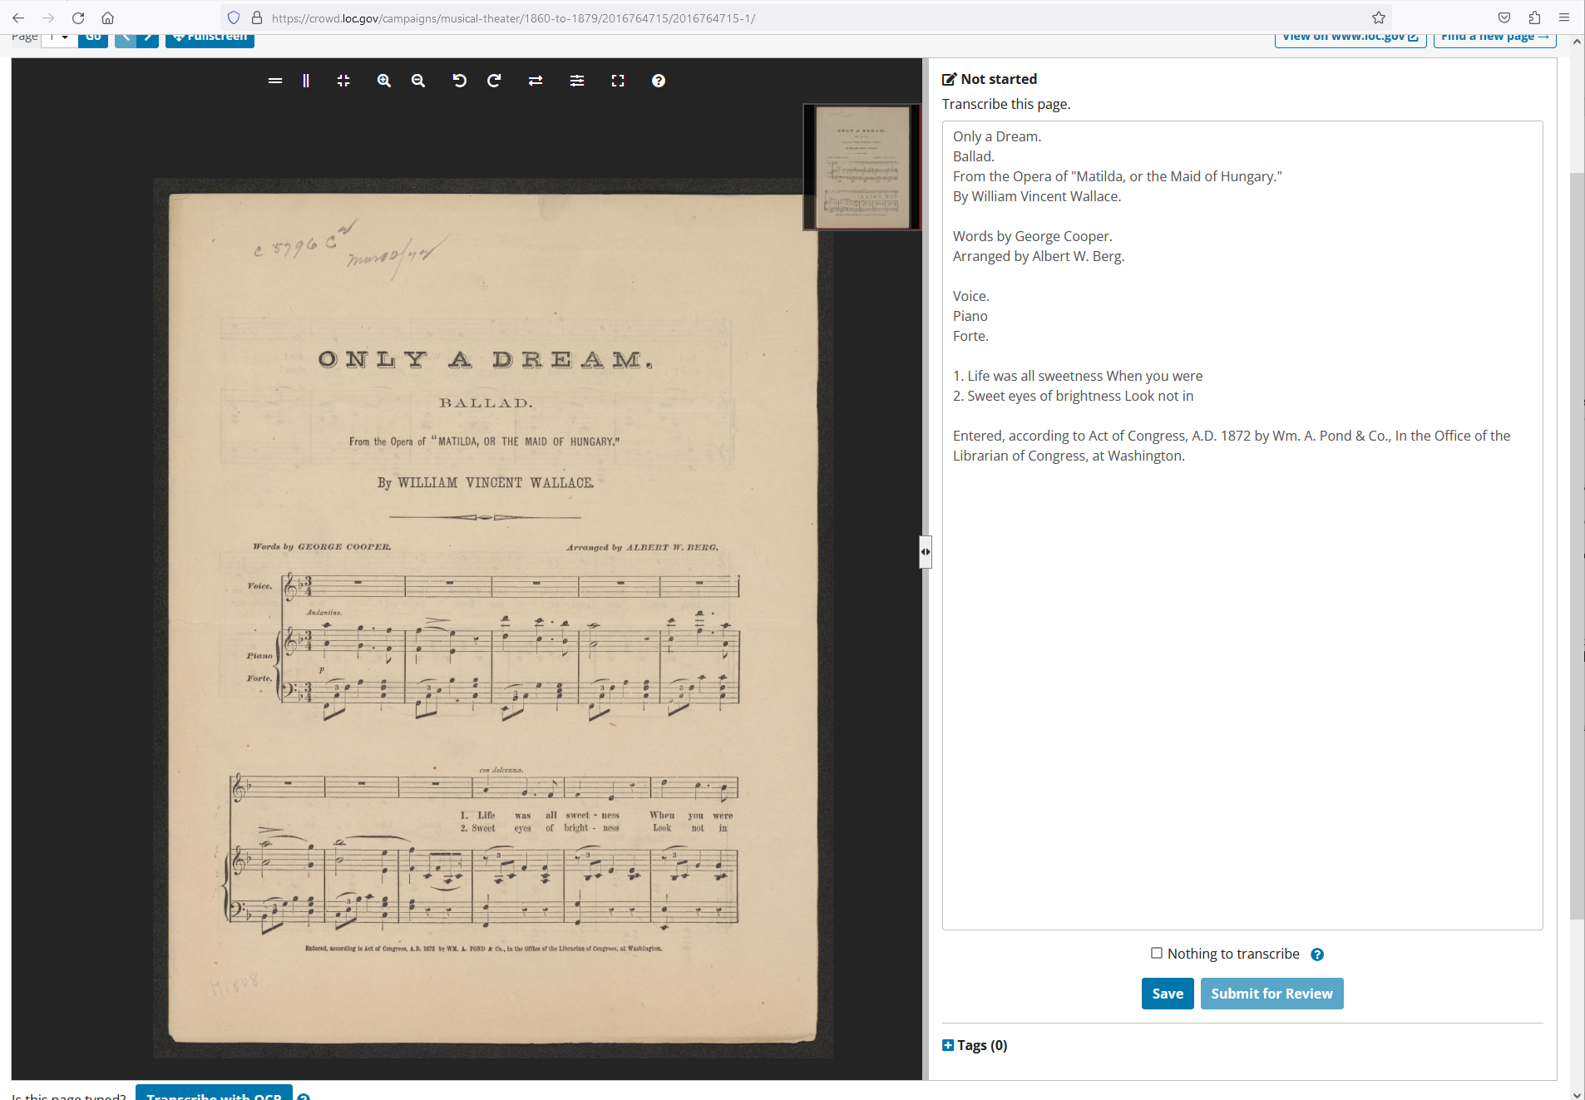The image size is (1585, 1100).
Task: Open Firefox extensions puzzle icon
Action: tap(1534, 17)
